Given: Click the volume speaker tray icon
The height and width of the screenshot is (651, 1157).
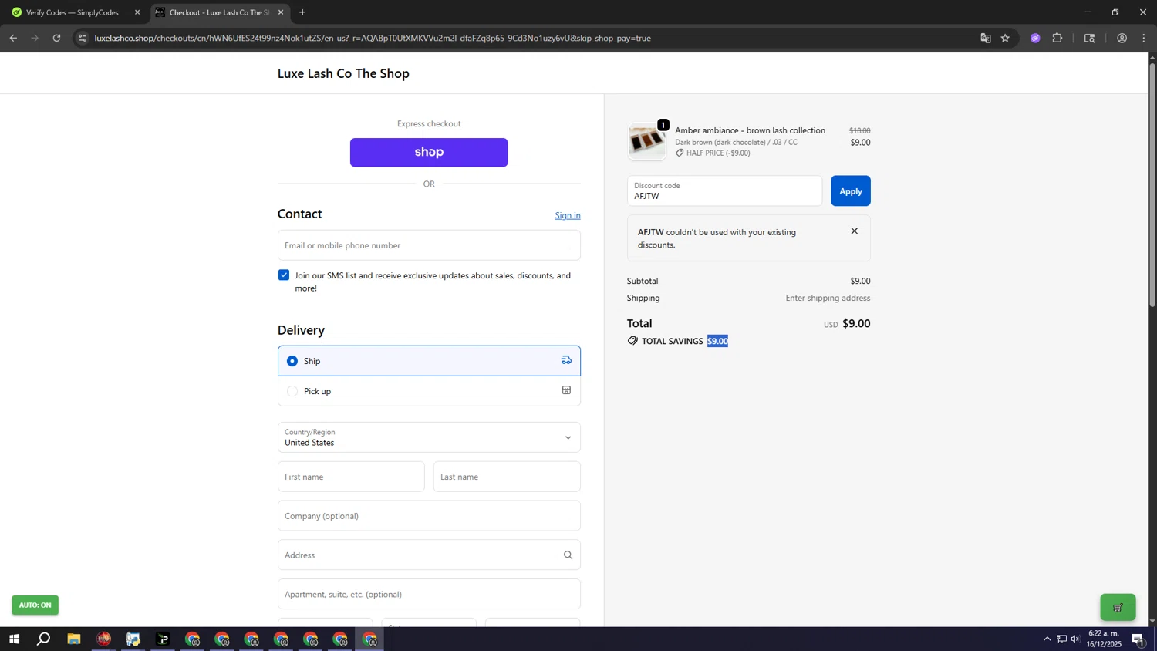Looking at the screenshot, I should click(1076, 639).
